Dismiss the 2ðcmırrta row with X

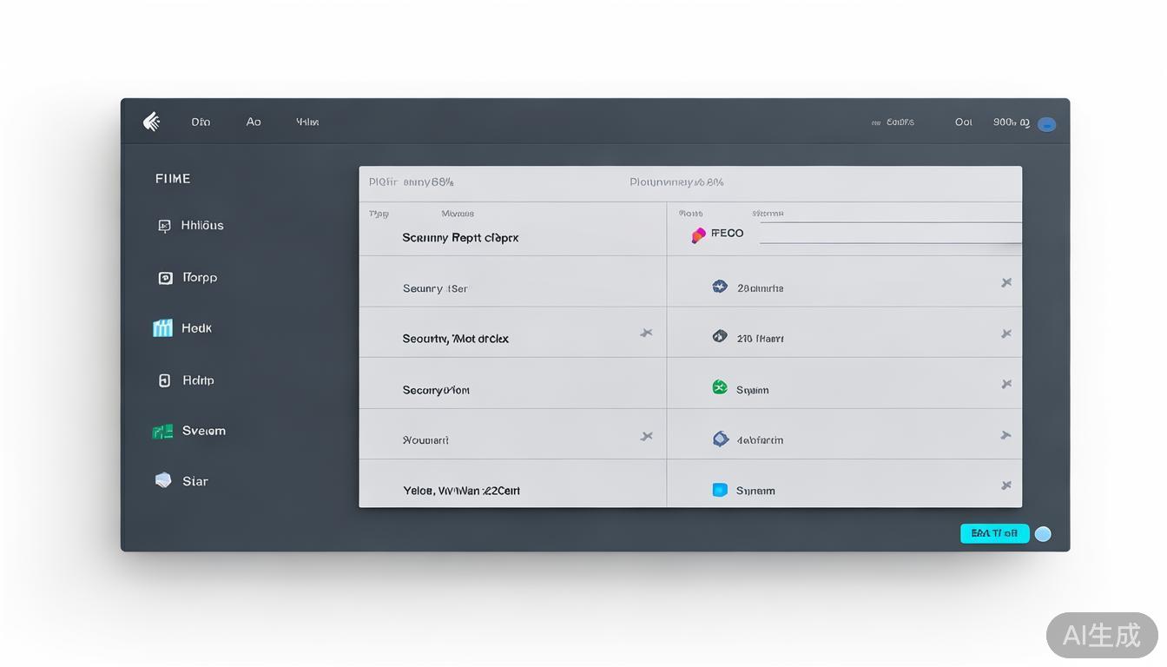(1006, 282)
